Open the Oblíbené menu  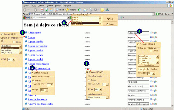click(x=50, y=6)
